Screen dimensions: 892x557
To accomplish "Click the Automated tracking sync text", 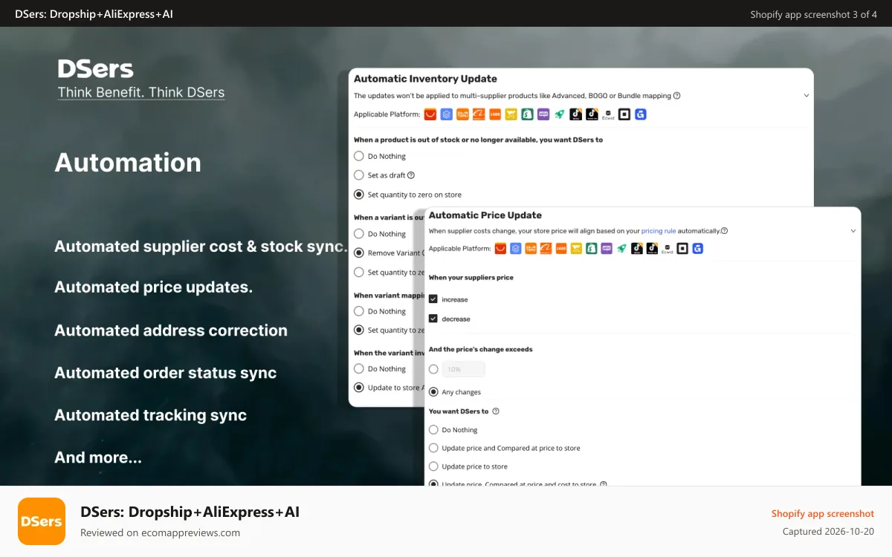I will tap(151, 415).
